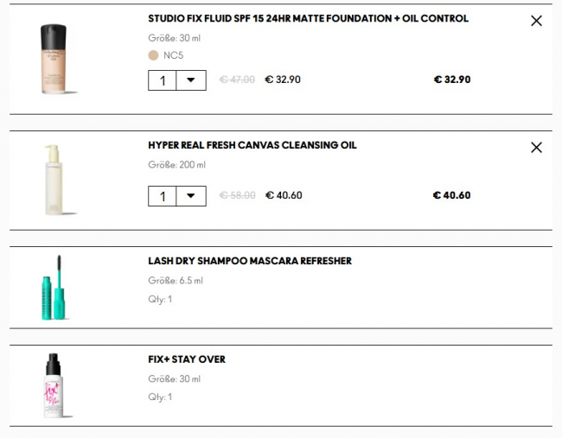562x438 pixels.
Task: Click the NC5 shade color swatch
Action: click(x=153, y=55)
